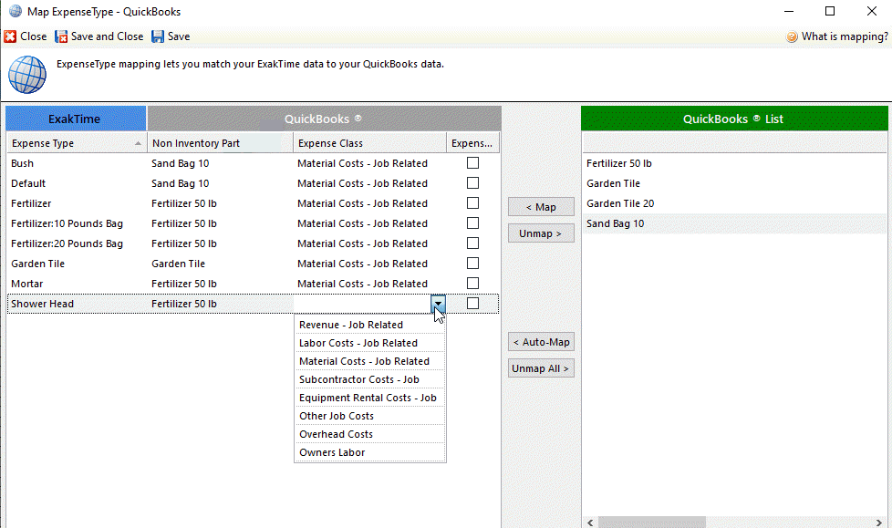Check the Mortar row checkbox
Image resolution: width=892 pixels, height=528 pixels.
tap(472, 284)
